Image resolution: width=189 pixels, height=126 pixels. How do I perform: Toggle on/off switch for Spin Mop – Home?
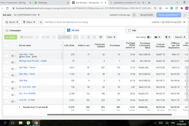[x=13, y=75]
